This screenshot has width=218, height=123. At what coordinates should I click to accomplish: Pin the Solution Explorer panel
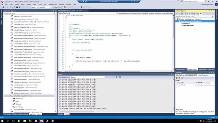[212, 11]
